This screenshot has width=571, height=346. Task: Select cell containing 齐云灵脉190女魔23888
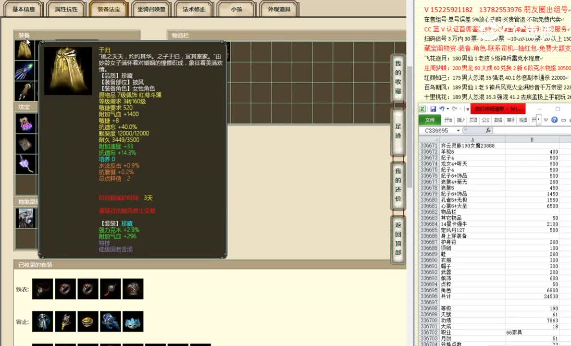coord(472,146)
